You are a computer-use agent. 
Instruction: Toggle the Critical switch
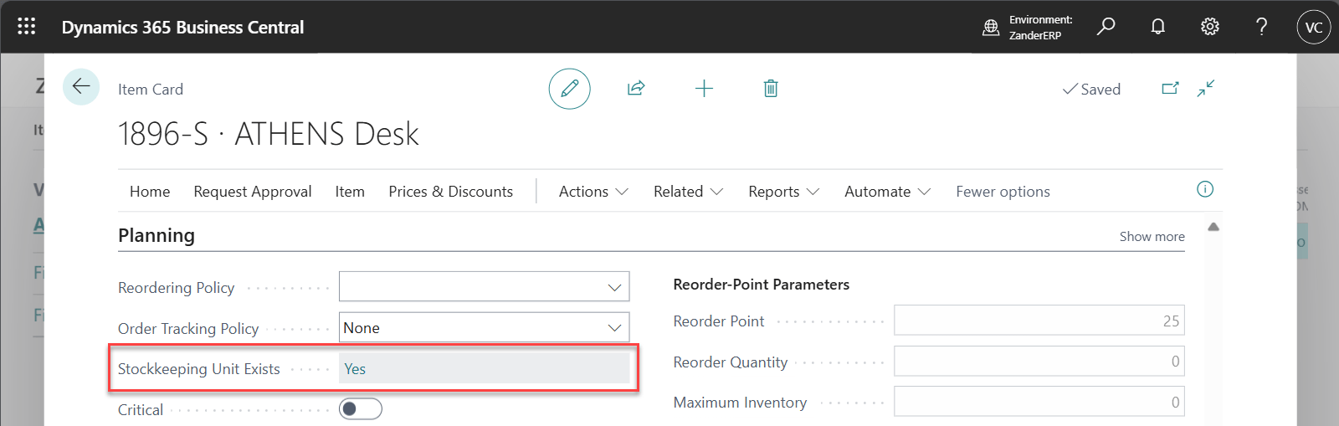click(x=361, y=408)
